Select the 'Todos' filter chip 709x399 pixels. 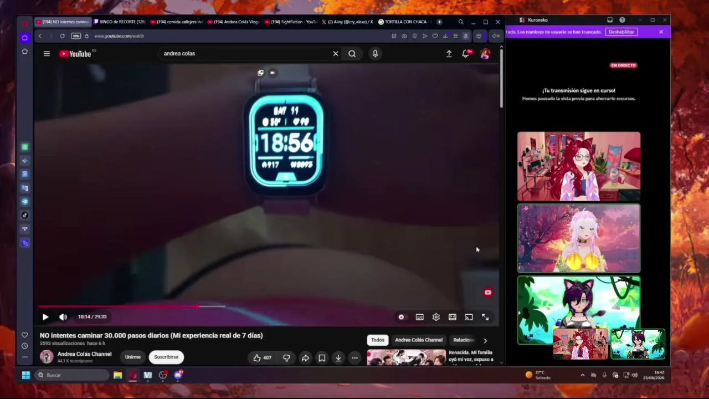378,340
